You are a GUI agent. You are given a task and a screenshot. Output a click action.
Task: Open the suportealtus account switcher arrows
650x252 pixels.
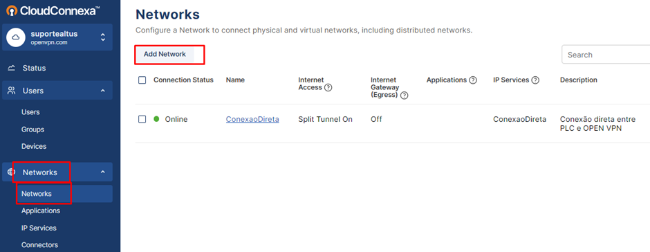pos(103,37)
